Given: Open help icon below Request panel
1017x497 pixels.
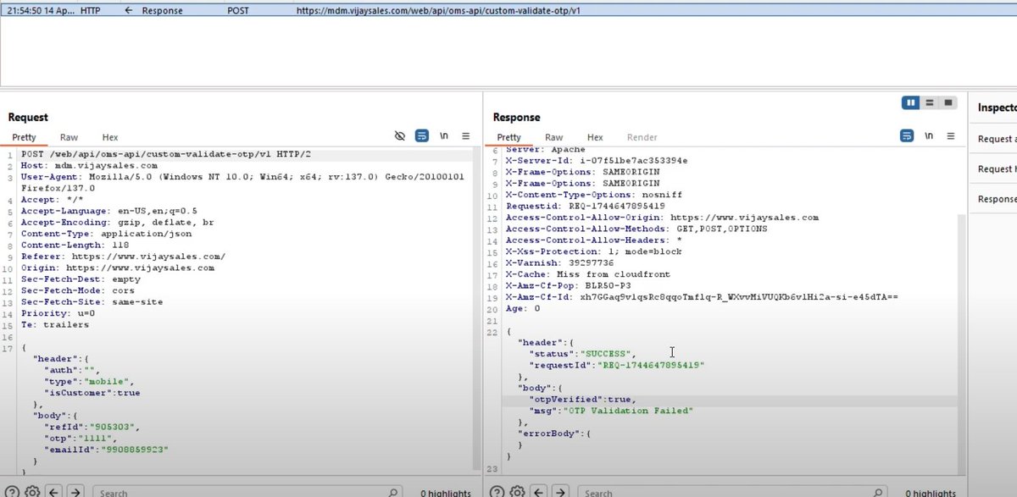Looking at the screenshot, I should point(14,492).
